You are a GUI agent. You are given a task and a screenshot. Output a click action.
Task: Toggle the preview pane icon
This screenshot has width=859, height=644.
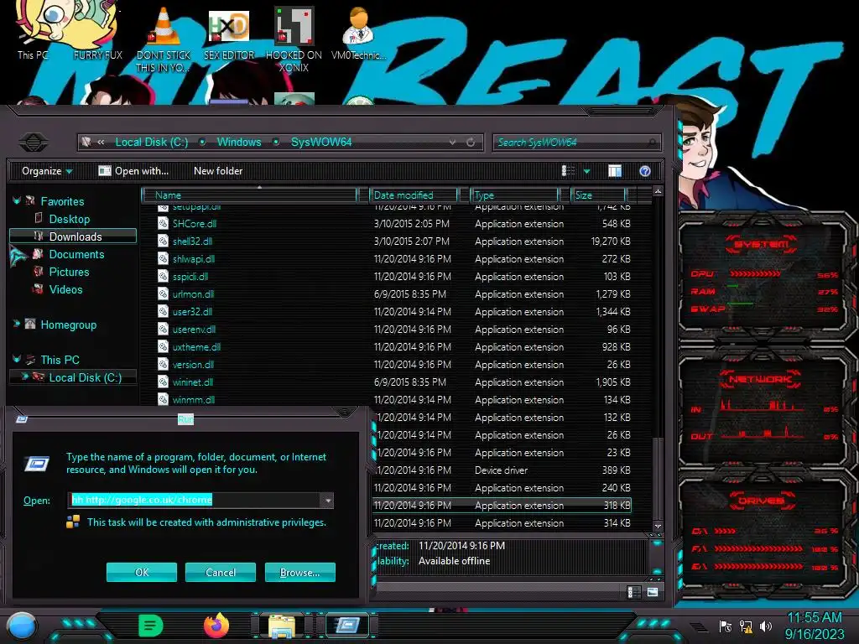615,171
